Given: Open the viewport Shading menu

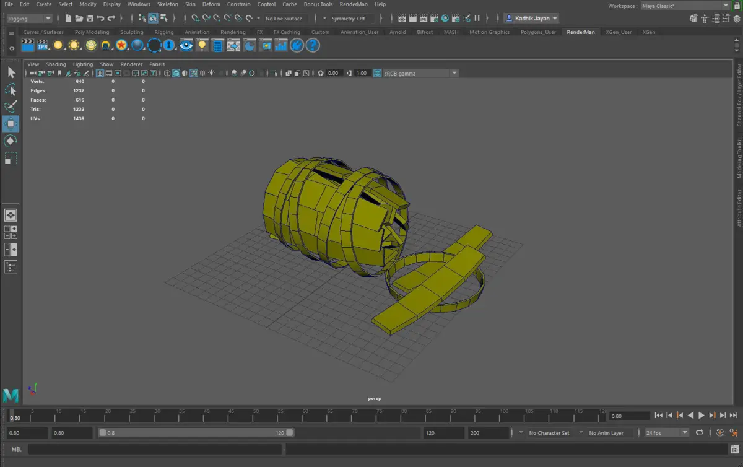Looking at the screenshot, I should 56,64.
